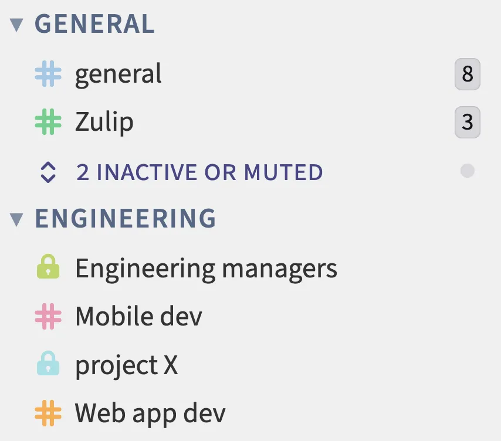Screen dimensions: 501x441
Task: Open the general channel
Action: [x=119, y=74]
